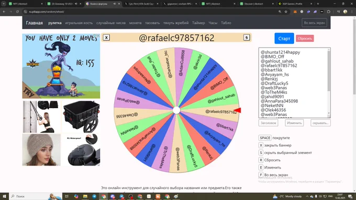
Task: Select @DraftLucky5 in the names list
Action: [x=274, y=84]
